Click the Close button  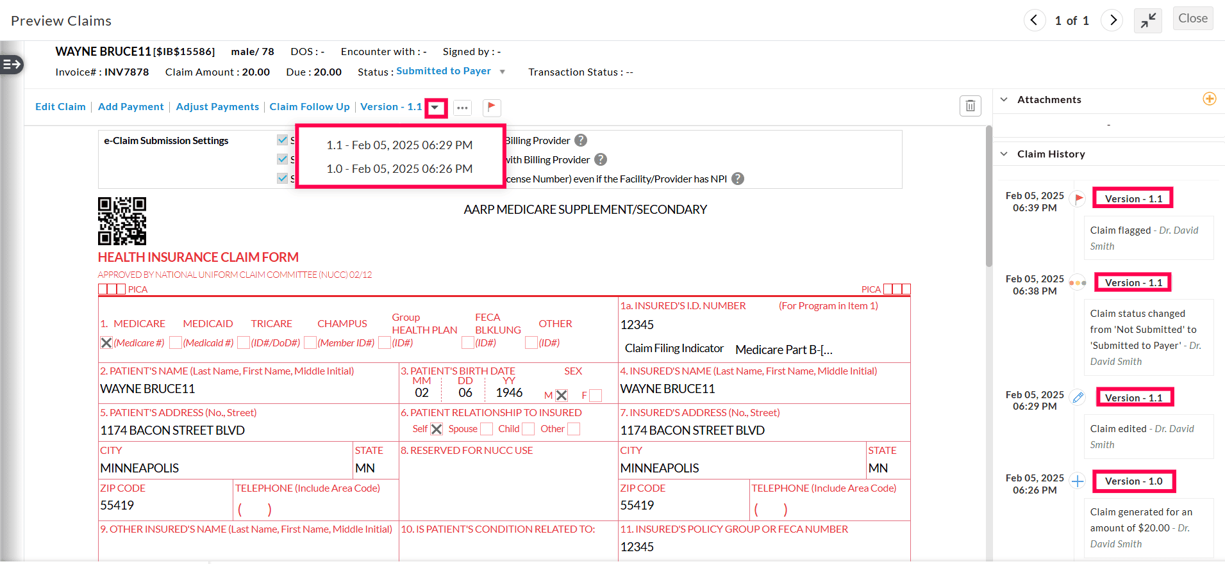[x=1192, y=19]
